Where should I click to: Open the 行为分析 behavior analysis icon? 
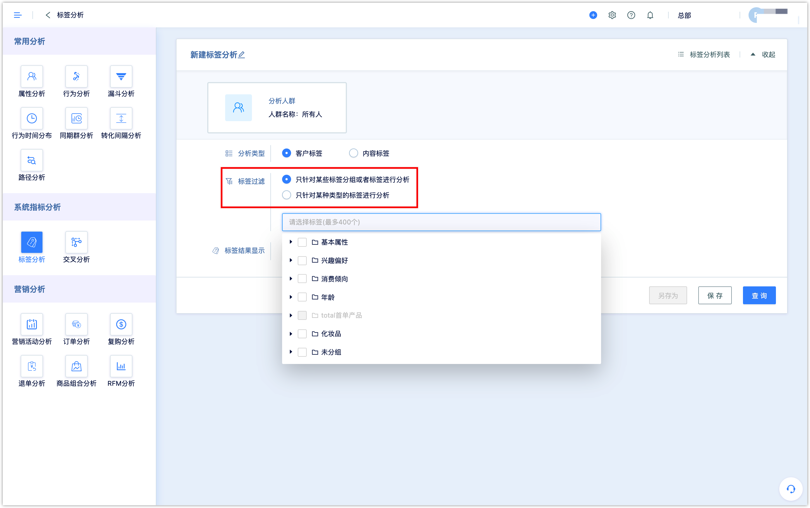76,76
